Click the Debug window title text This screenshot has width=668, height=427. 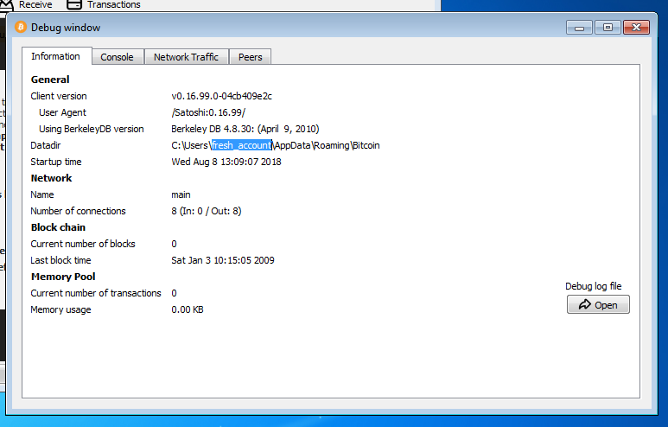point(66,28)
